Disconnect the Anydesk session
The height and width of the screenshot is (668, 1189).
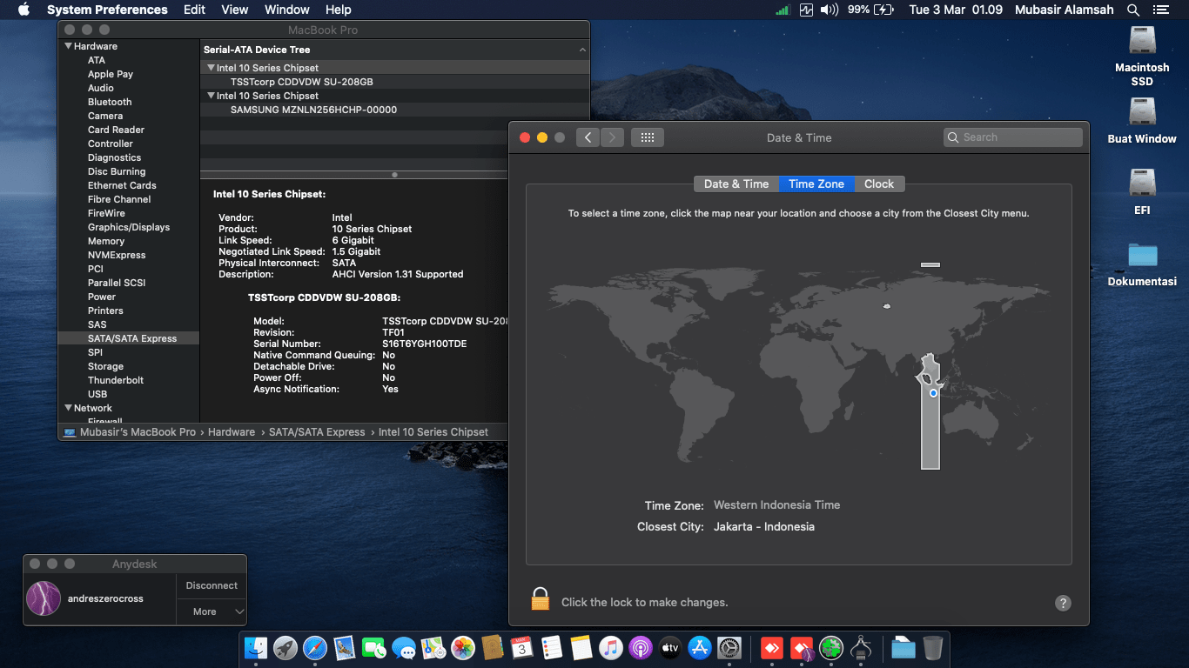(212, 585)
